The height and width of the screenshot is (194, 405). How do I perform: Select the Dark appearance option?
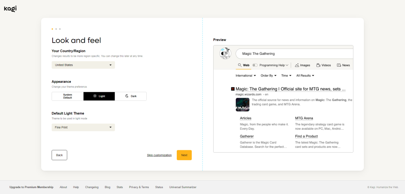coord(131,96)
